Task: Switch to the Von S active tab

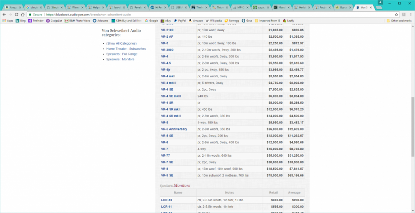Action: point(364,7)
